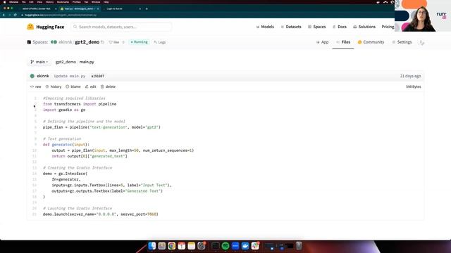This screenshot has height=253, width=451.
Task: Go to the Spaces navigation link
Action: pyautogui.click(x=316, y=27)
